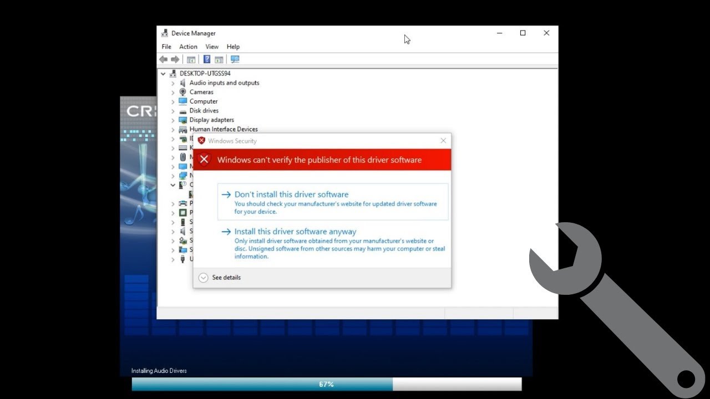Click the Windows Security dialog title text
Screen dimensions: 710x399
(x=232, y=141)
